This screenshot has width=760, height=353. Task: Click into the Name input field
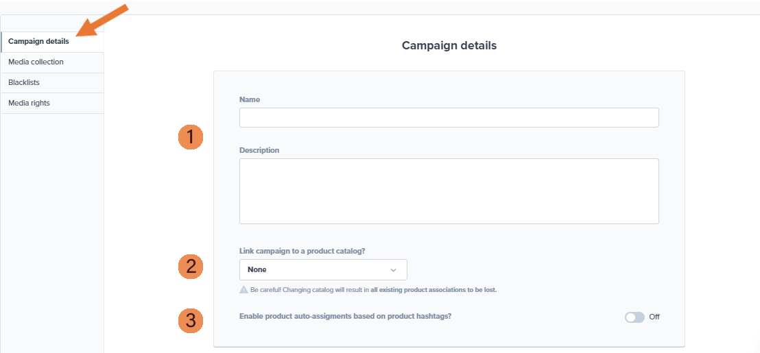click(x=449, y=118)
